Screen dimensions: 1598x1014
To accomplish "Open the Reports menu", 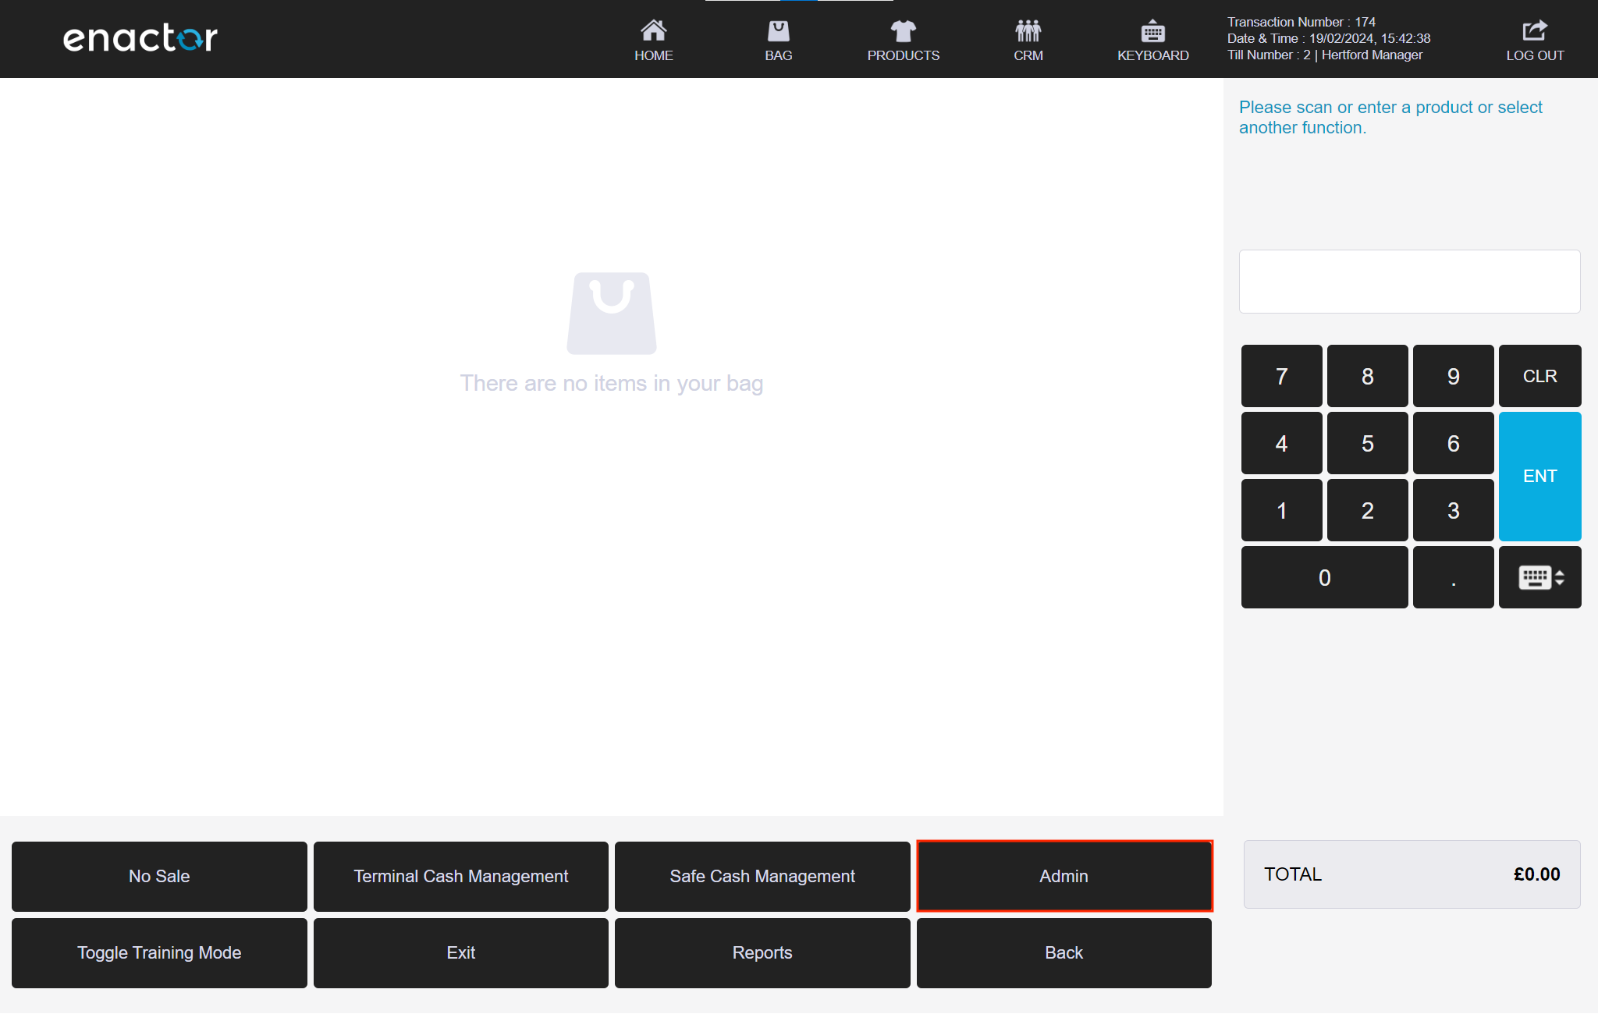I will [762, 952].
